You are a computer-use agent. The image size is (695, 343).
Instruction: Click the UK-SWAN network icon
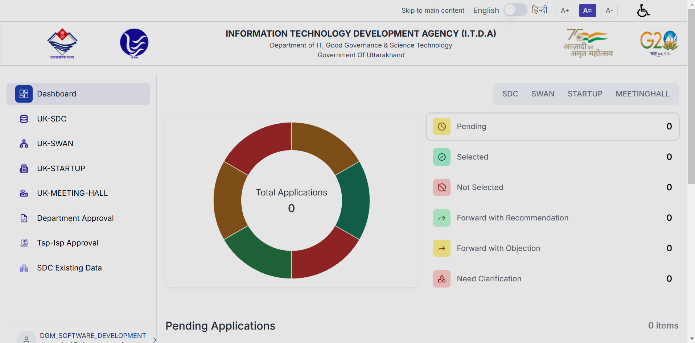click(x=24, y=144)
